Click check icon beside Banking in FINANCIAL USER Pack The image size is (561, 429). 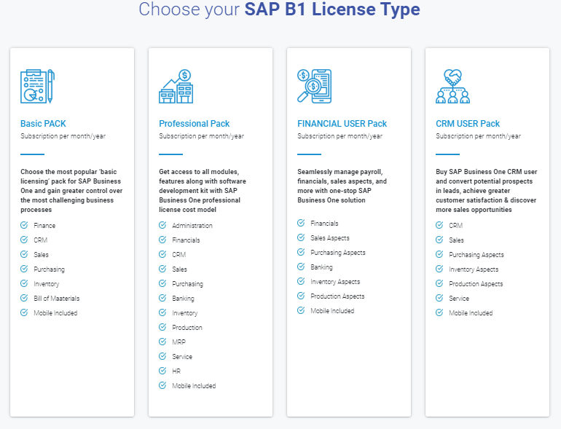[301, 267]
